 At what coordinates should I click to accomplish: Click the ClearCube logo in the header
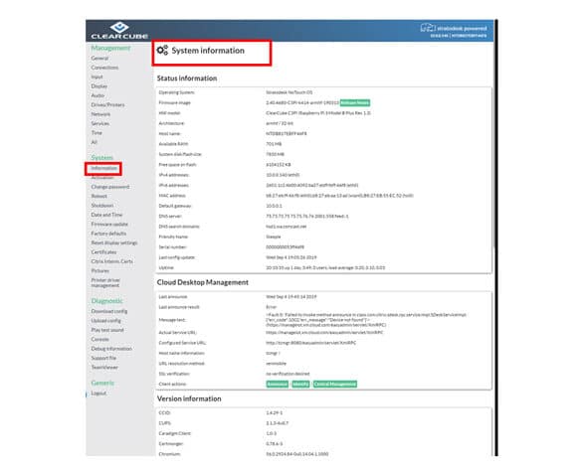119,31
